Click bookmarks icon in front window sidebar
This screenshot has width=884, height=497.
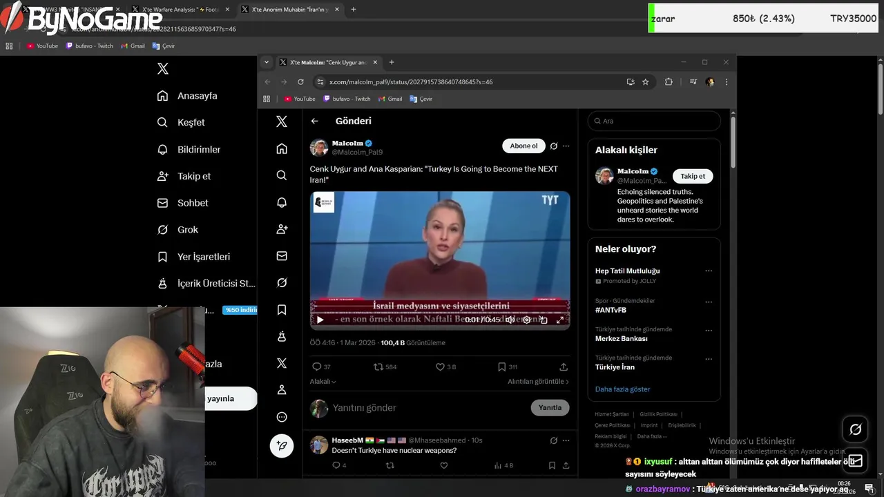coord(282,310)
